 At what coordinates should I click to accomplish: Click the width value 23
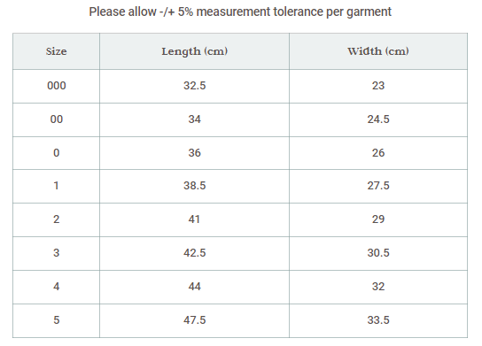coord(378,85)
